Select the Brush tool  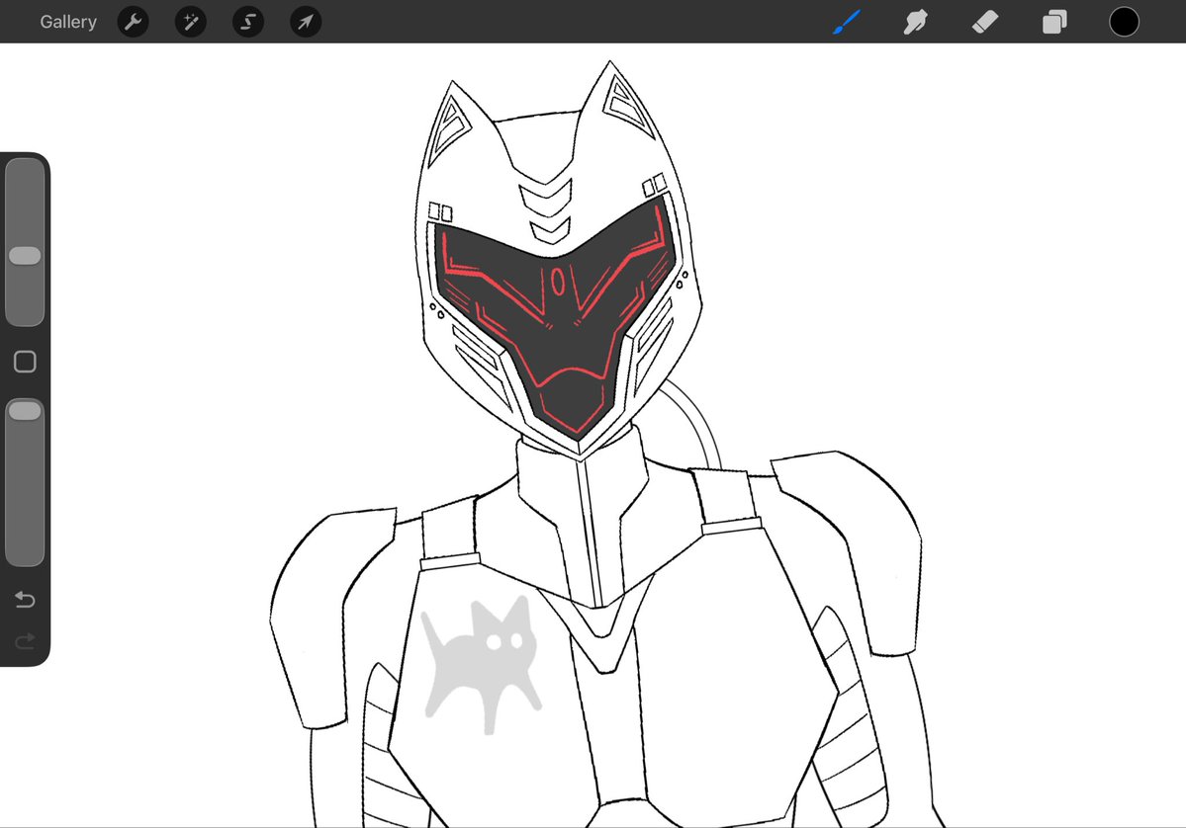[x=847, y=22]
